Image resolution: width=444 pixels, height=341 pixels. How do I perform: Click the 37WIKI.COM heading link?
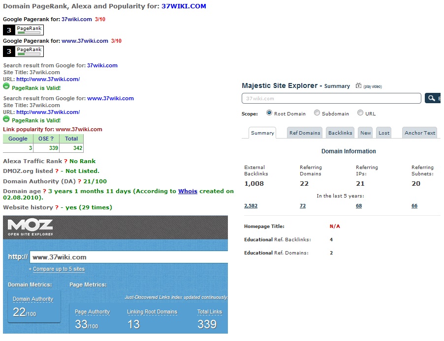(184, 6)
